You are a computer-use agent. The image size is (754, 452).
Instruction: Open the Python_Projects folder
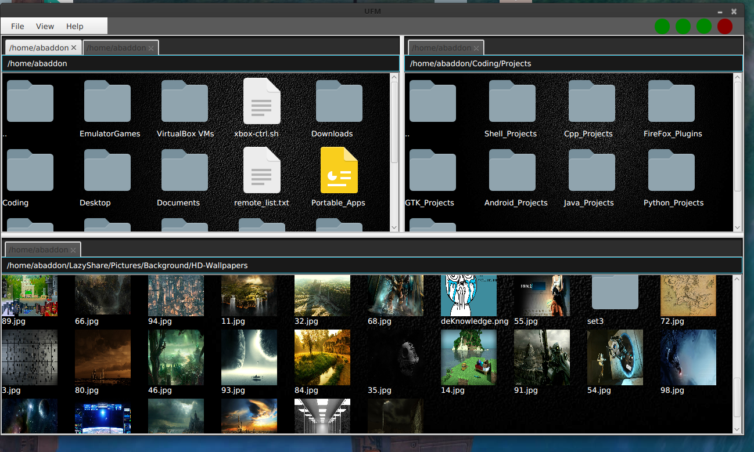tap(671, 171)
